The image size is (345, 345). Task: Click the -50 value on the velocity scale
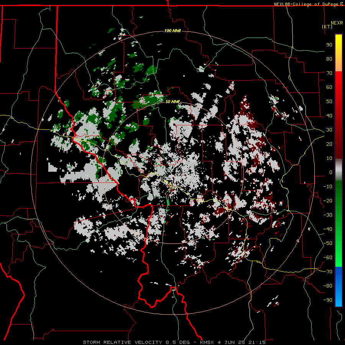(x=328, y=243)
